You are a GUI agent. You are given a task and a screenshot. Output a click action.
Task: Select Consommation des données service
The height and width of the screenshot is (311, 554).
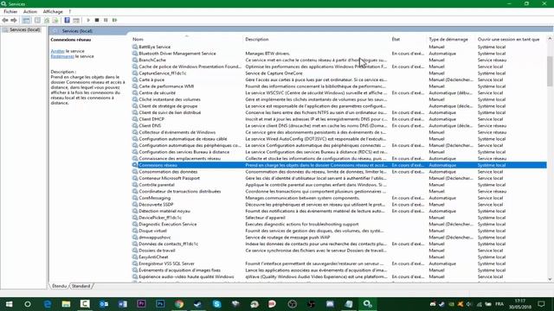click(339, 172)
